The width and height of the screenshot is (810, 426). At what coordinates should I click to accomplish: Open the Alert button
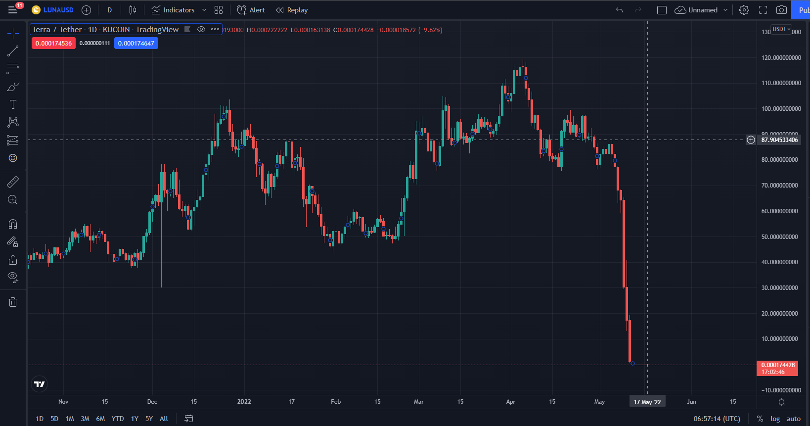[x=251, y=10]
